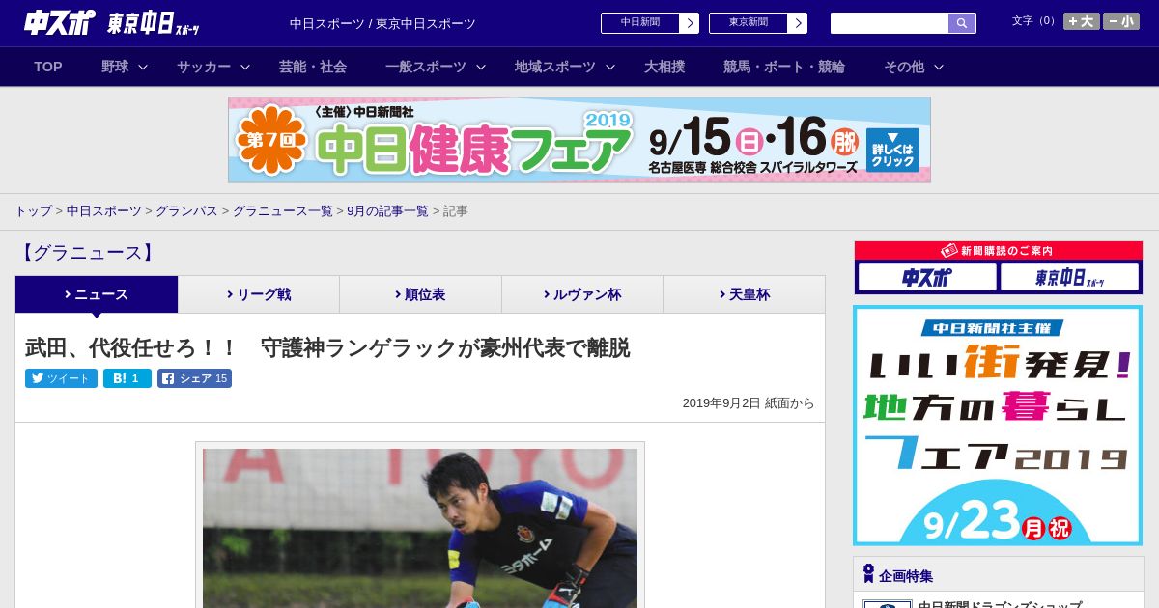Switch to the 天皇杯 tab
Screen dimensions: 1159x608
pyautogui.click(x=744, y=294)
